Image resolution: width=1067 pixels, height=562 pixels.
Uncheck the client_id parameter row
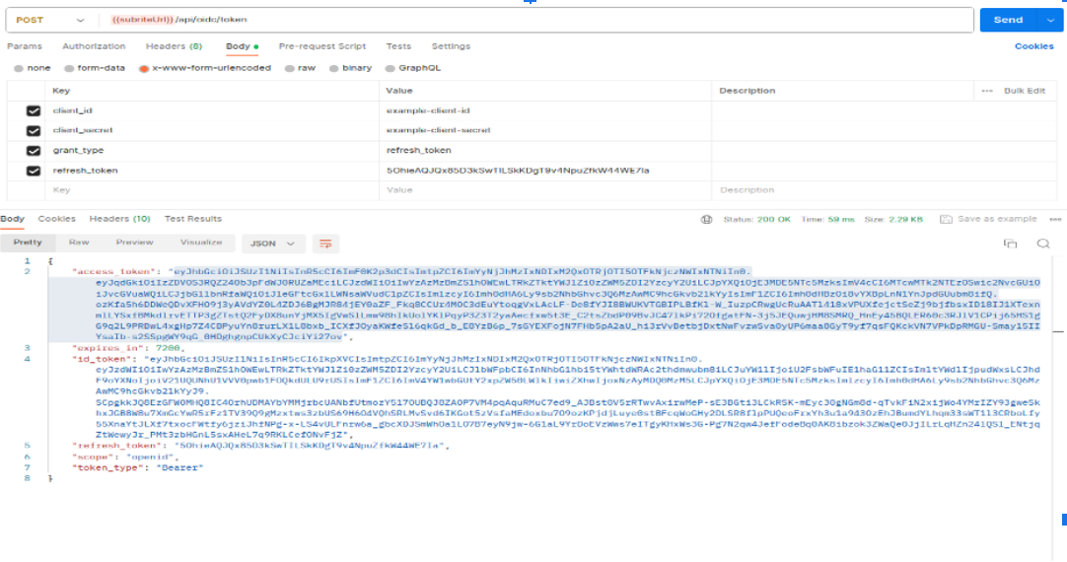pyautogui.click(x=34, y=111)
